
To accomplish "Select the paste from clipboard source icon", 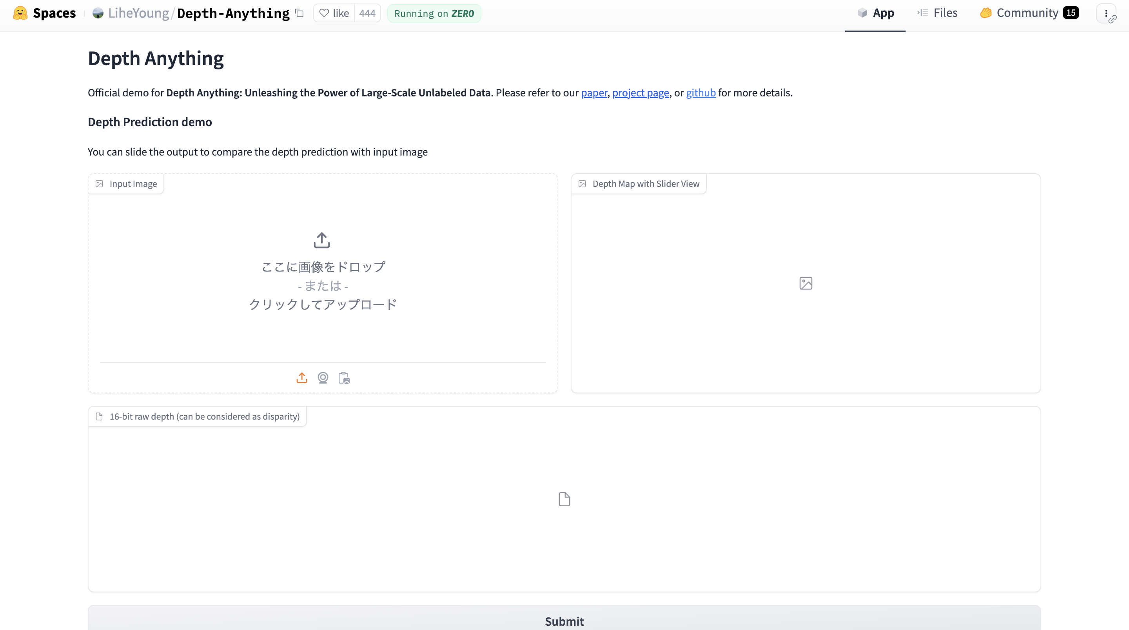I will click(x=344, y=378).
